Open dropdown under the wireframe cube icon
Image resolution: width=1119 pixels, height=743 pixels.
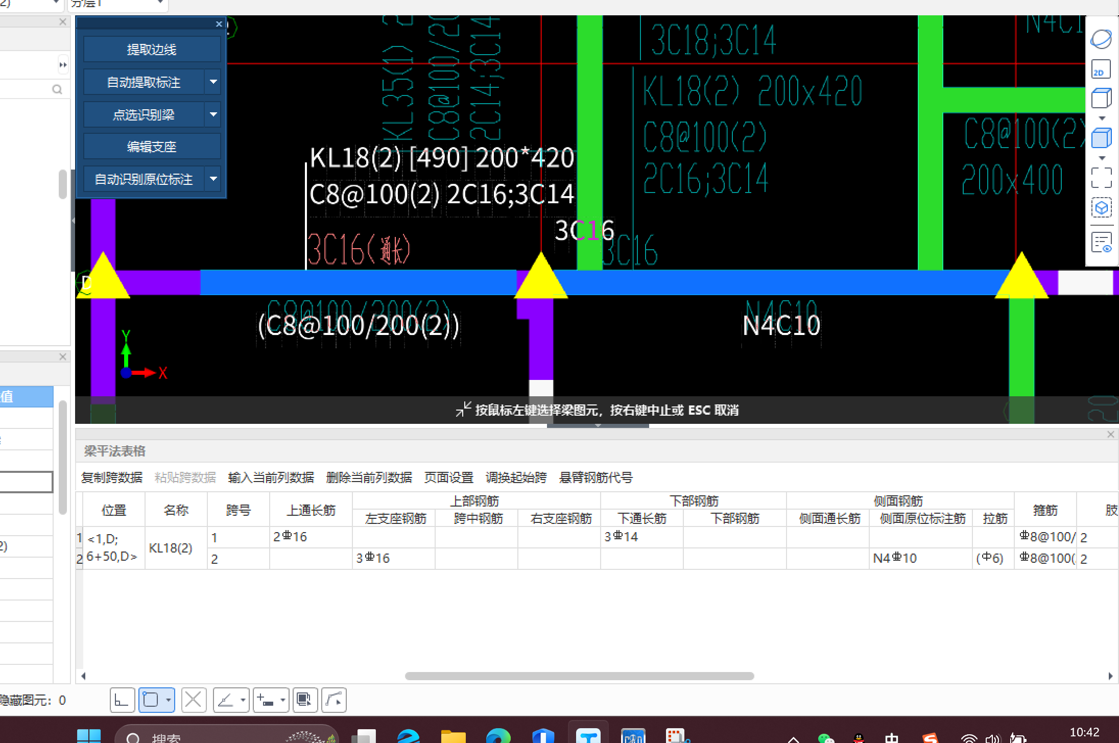[1102, 118]
